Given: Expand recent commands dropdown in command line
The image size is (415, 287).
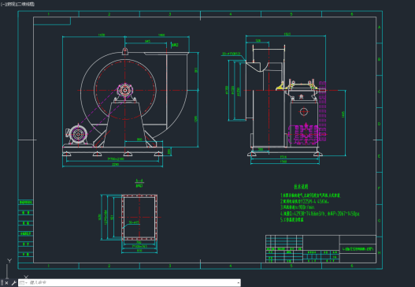Looking at the screenshot, I should coord(24,283).
